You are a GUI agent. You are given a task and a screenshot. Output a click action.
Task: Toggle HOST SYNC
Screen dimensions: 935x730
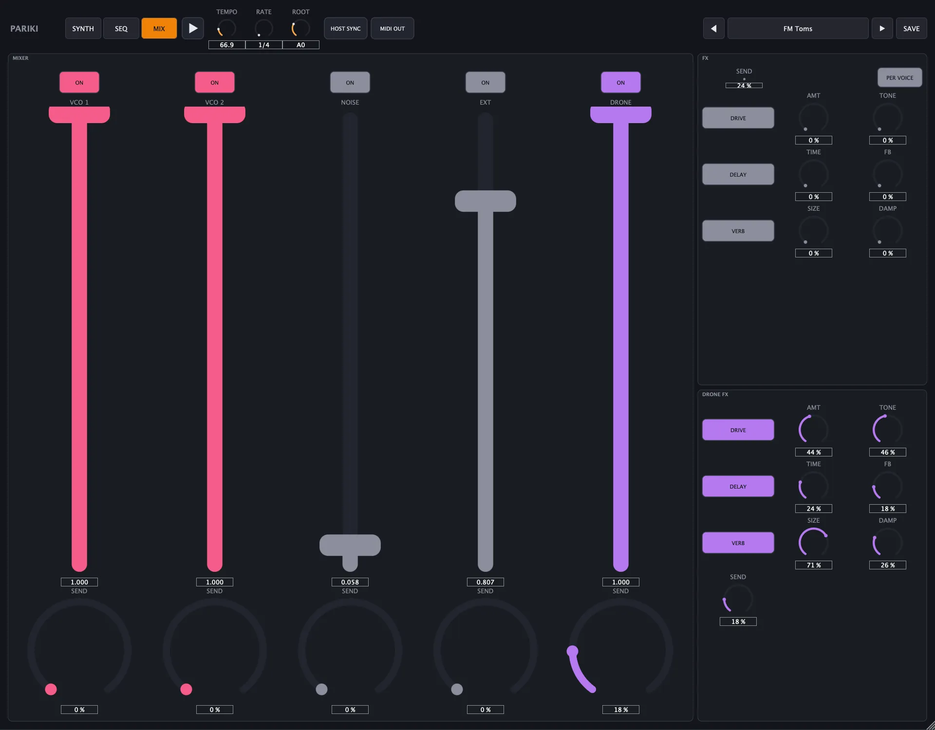[x=345, y=28]
